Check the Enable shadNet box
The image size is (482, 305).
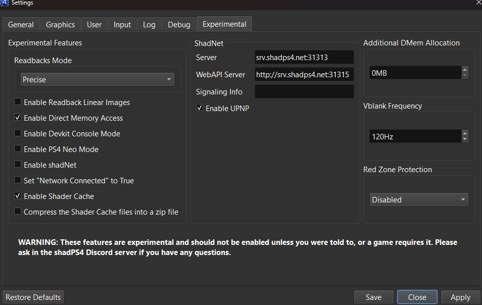[x=18, y=165]
